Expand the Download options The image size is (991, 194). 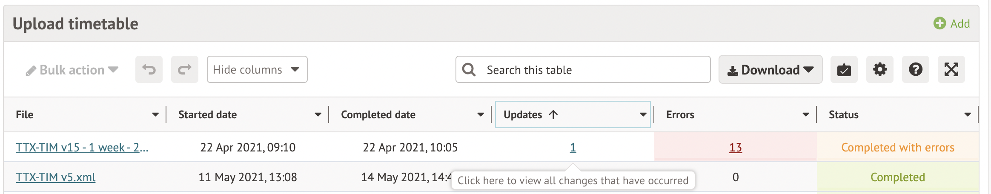coord(770,70)
